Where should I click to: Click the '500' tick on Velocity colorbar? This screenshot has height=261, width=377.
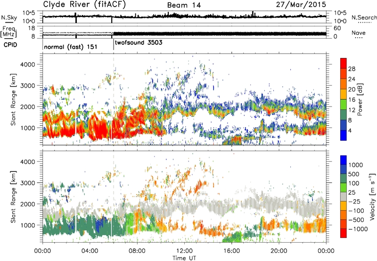[x=355, y=174]
